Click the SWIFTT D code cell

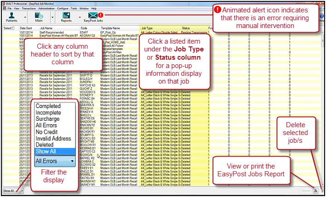point(86,75)
